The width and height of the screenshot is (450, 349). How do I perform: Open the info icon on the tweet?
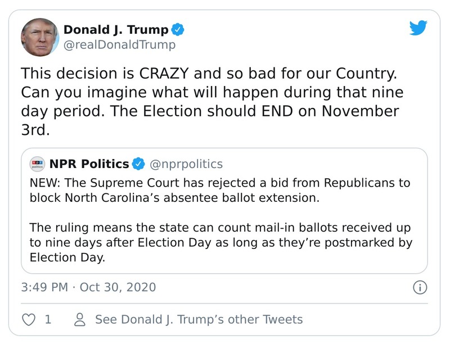pos(420,287)
